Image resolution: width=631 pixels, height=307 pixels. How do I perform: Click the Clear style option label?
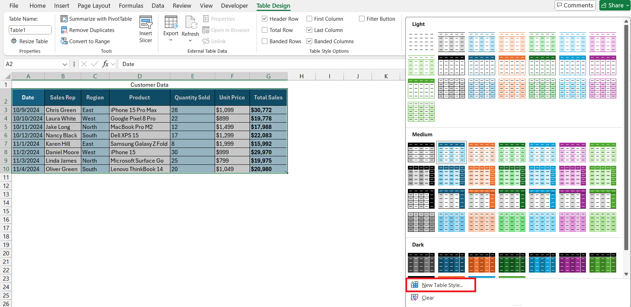coord(428,298)
